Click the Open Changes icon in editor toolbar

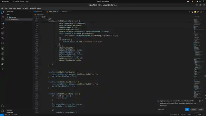pyautogui.click(x=192, y=12)
